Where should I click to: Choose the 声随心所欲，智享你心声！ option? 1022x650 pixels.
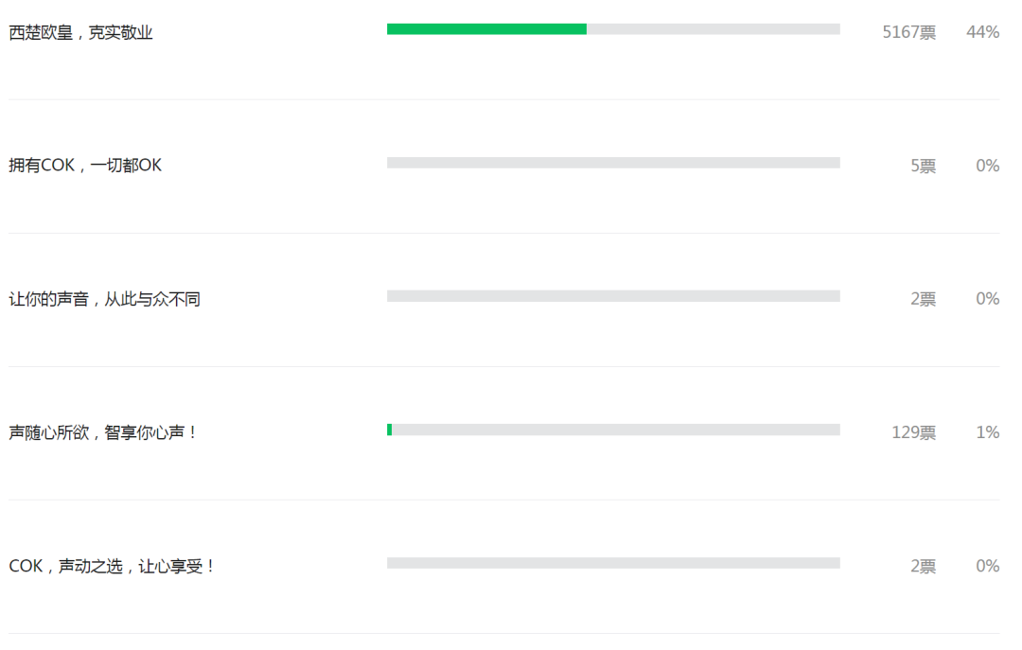[103, 432]
